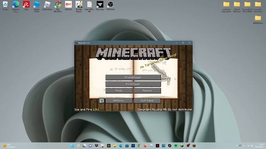Click the Quit Game button
Viewport: 266px width, 149px height.
(147, 101)
